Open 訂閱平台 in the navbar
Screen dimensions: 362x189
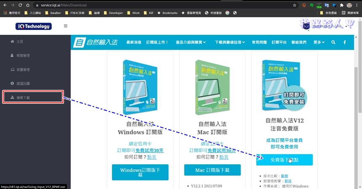[x=279, y=42]
